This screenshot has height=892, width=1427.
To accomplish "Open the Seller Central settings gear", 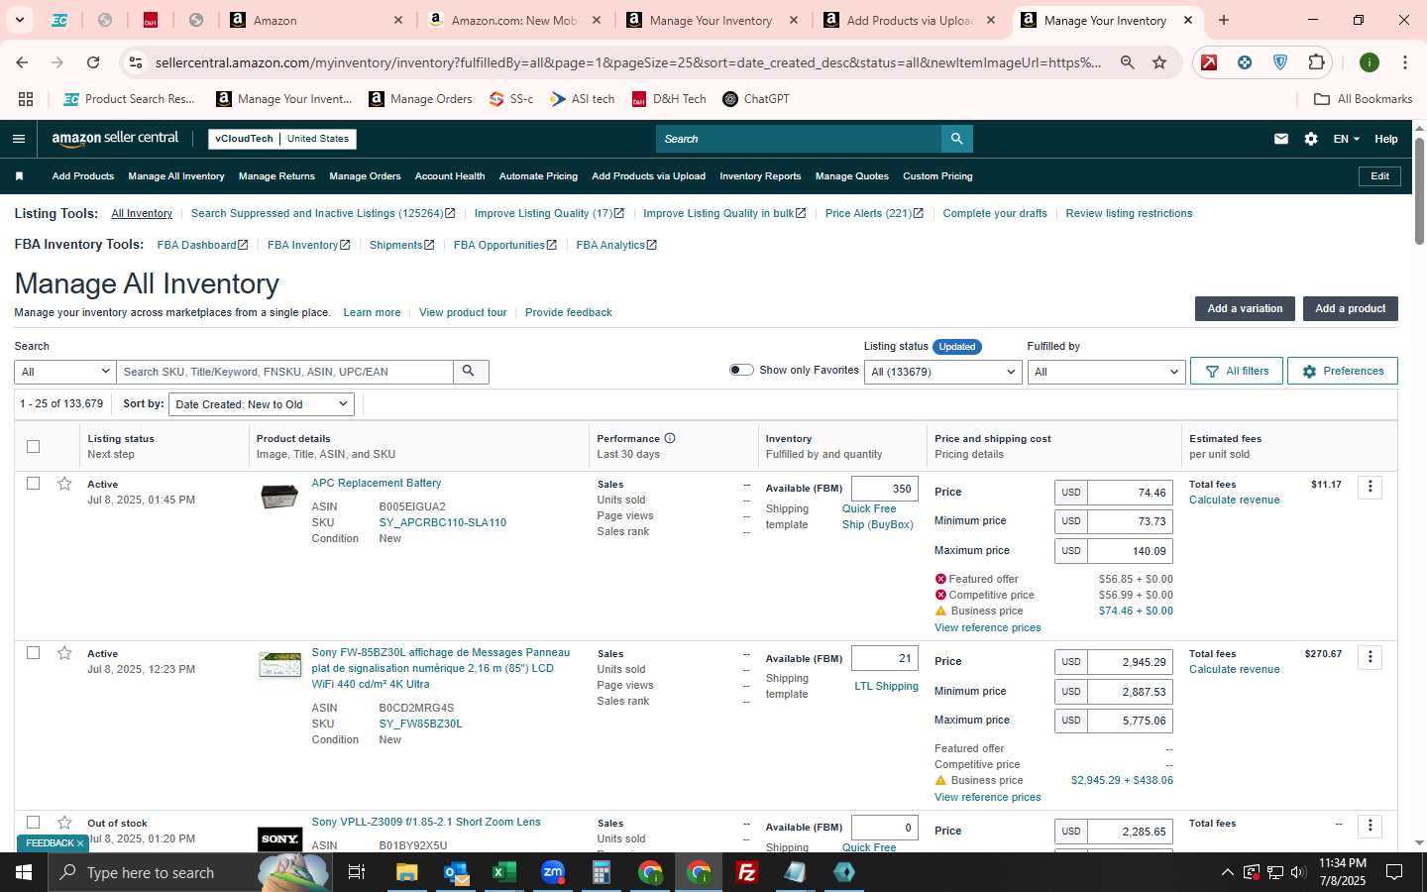I will pyautogui.click(x=1311, y=139).
